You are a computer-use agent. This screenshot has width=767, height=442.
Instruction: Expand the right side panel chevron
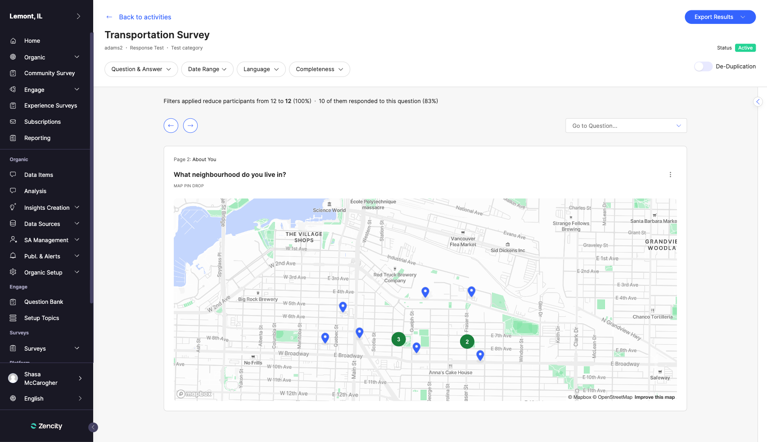point(758,102)
